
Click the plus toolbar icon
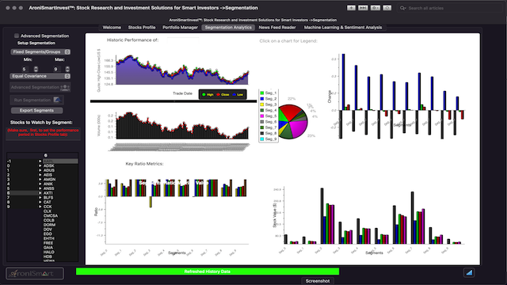351,8
